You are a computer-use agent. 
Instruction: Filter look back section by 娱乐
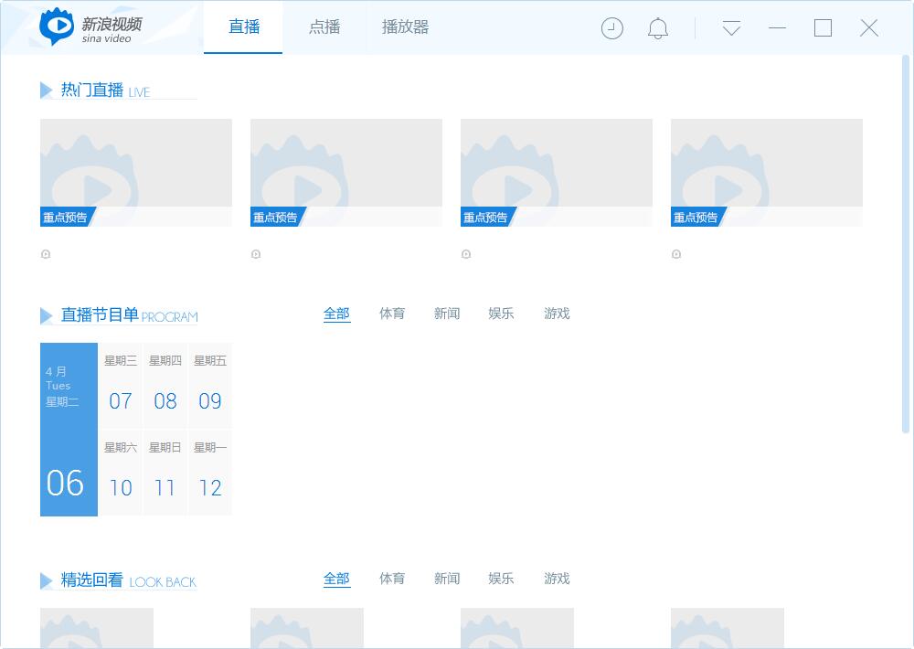501,579
